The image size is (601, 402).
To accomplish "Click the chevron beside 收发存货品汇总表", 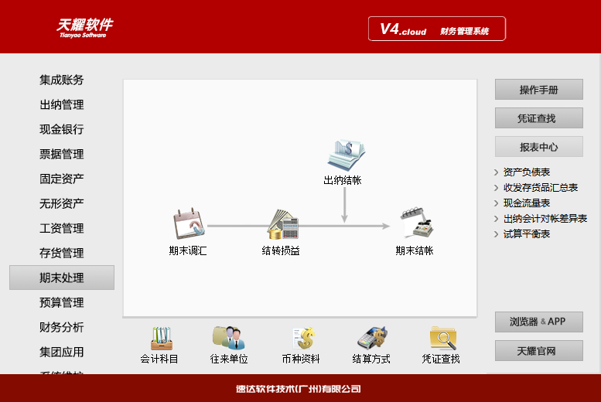I will tap(497, 188).
